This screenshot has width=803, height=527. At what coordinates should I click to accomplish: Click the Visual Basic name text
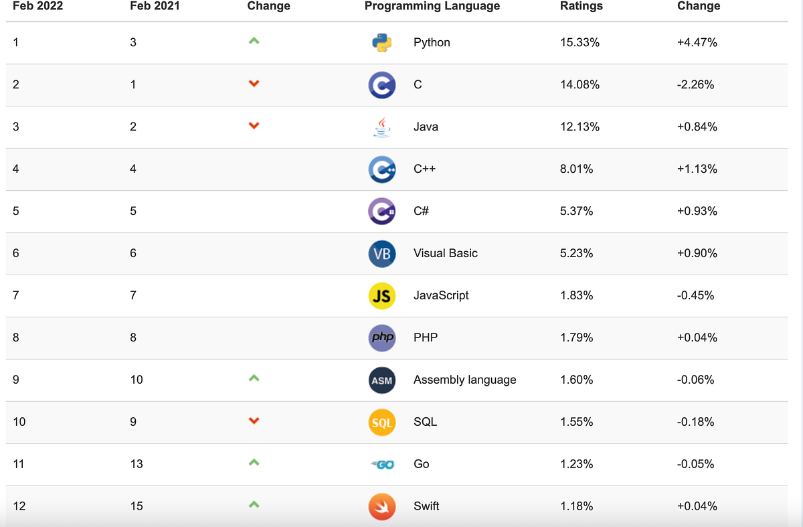click(446, 253)
